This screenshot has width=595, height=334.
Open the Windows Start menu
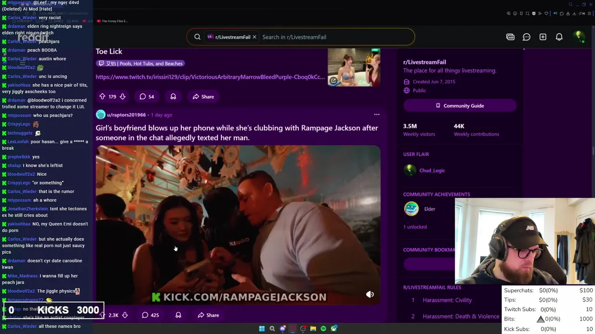[262, 329]
